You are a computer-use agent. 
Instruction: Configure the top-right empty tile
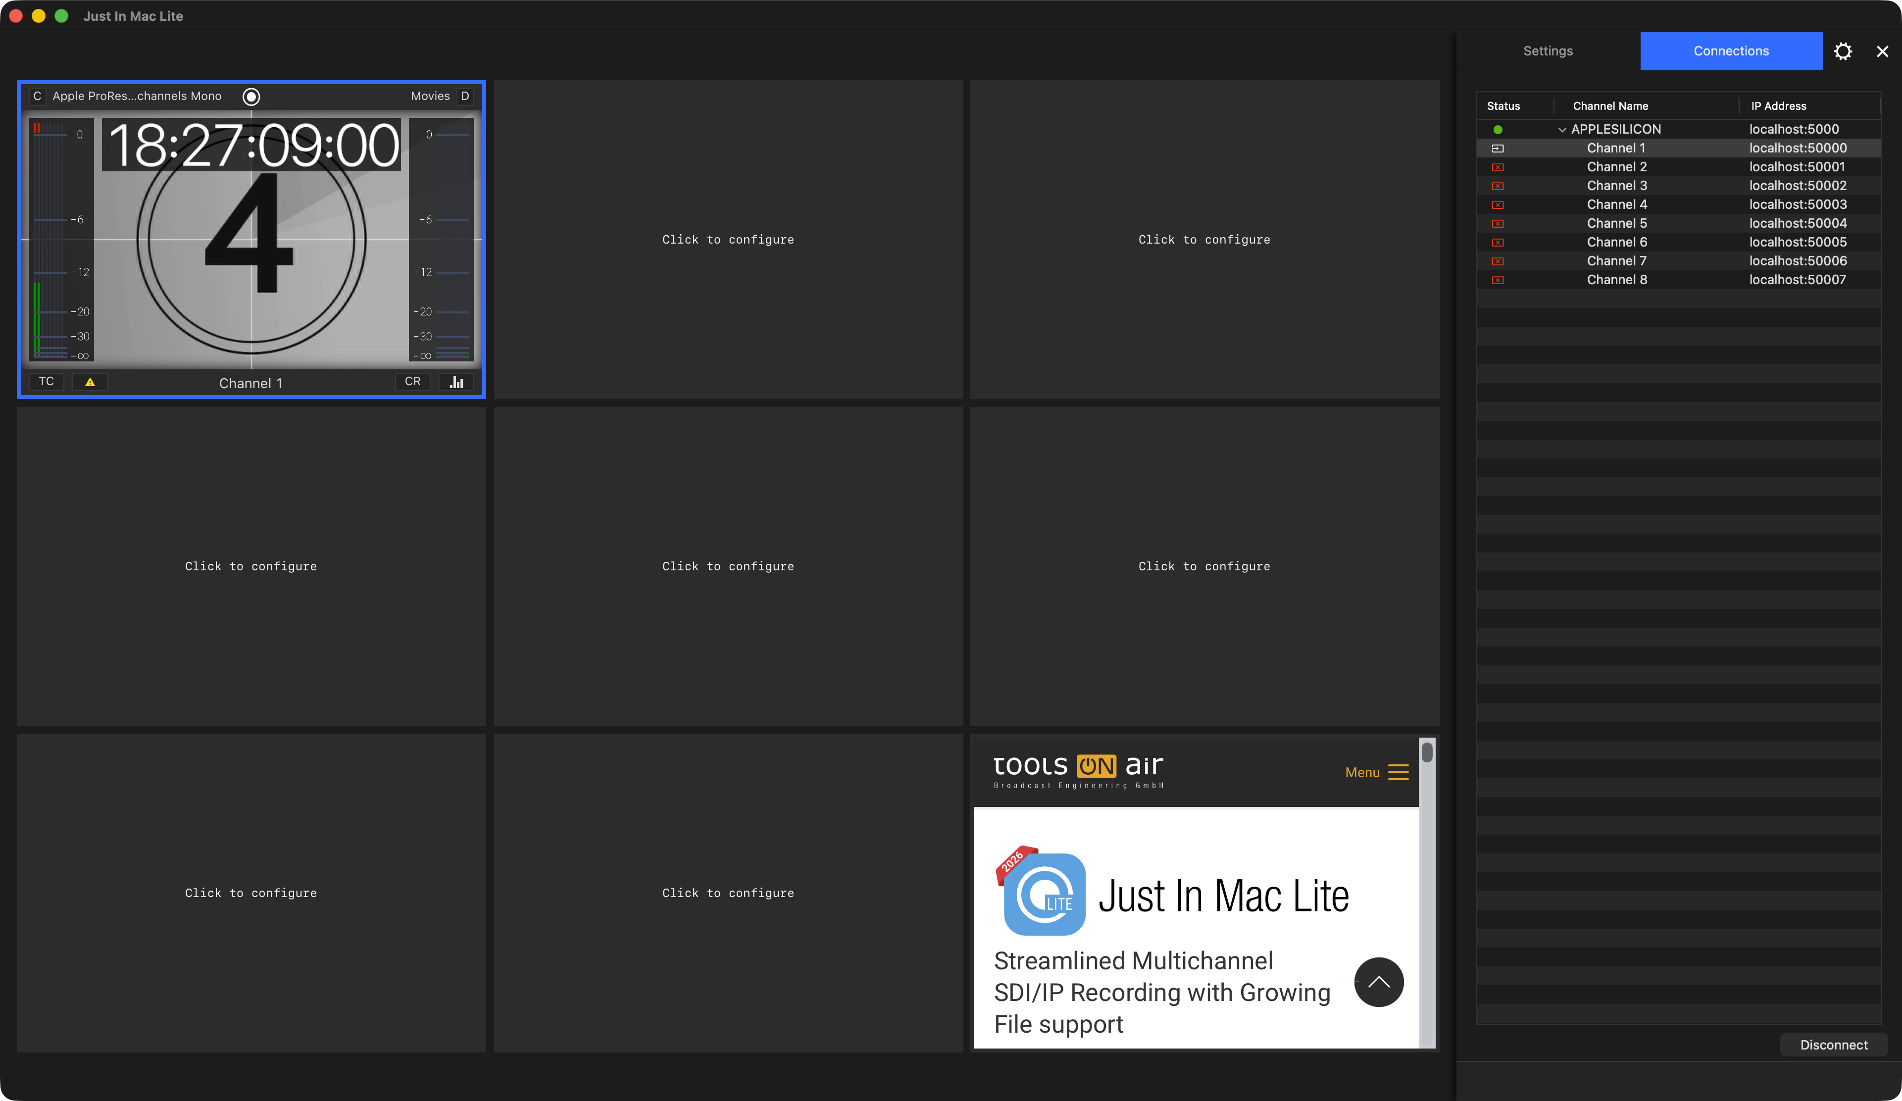point(1204,240)
